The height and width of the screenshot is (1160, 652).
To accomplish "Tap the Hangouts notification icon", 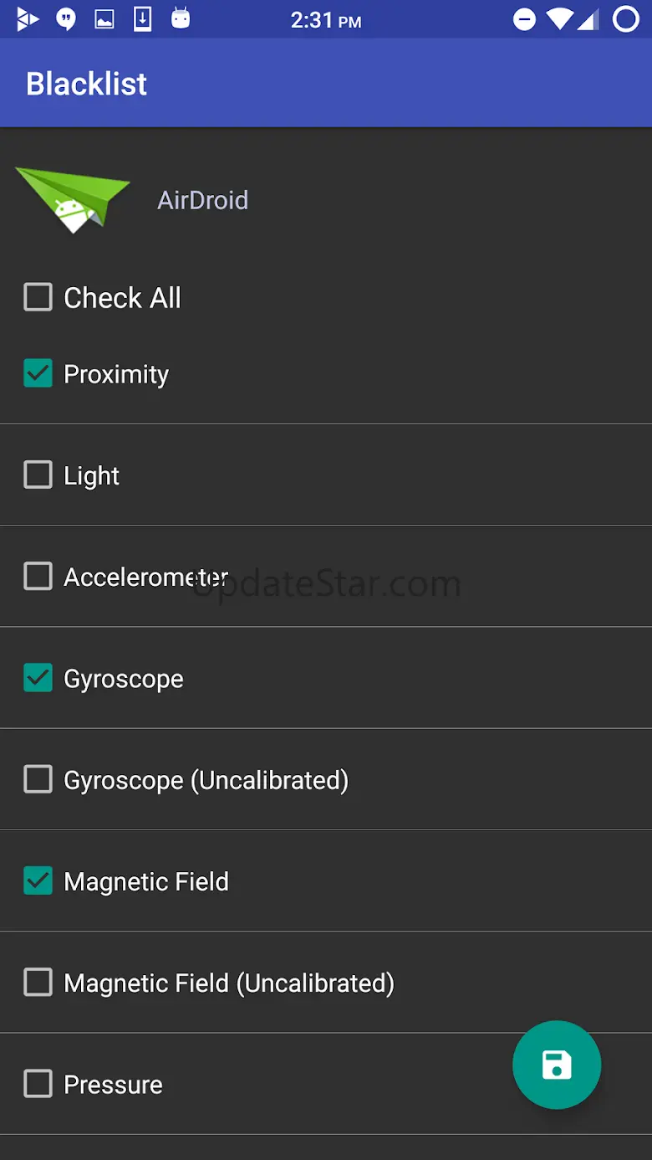I will click(x=66, y=19).
